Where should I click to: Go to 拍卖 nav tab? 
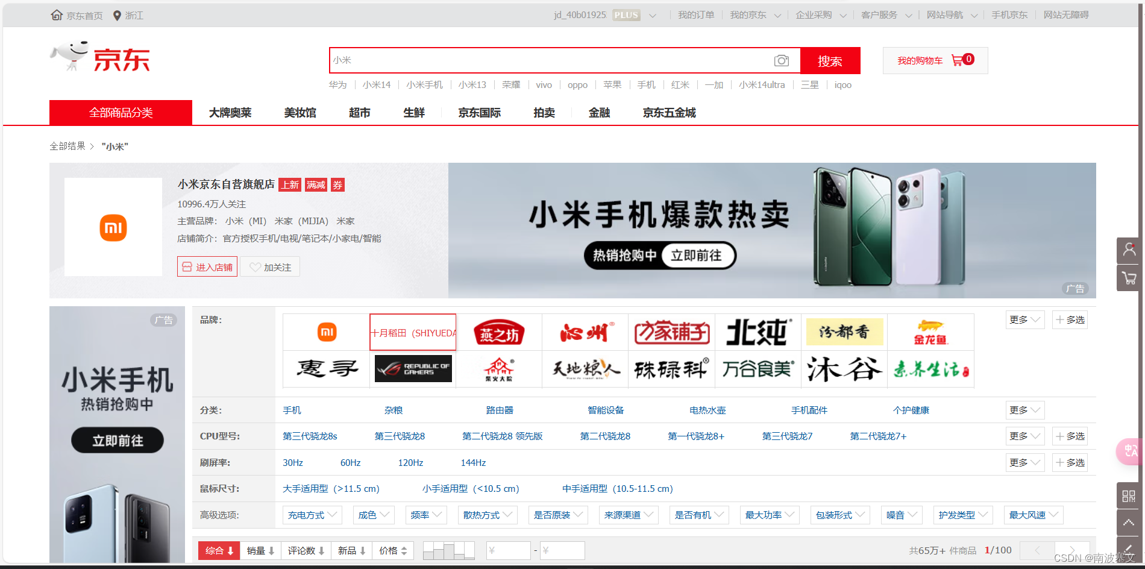pyautogui.click(x=544, y=113)
